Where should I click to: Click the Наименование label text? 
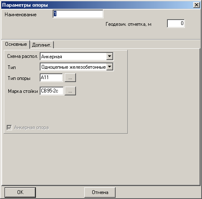point(20,15)
